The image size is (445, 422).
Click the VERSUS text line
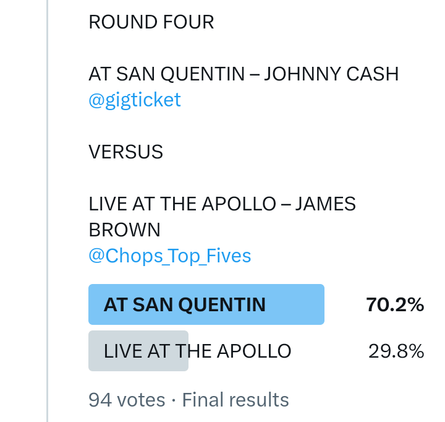(x=125, y=152)
